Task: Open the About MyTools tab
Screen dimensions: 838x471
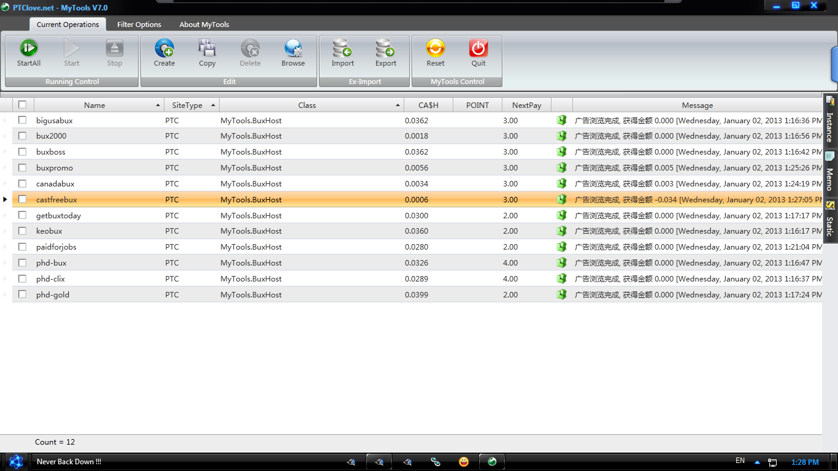Action: tap(204, 25)
